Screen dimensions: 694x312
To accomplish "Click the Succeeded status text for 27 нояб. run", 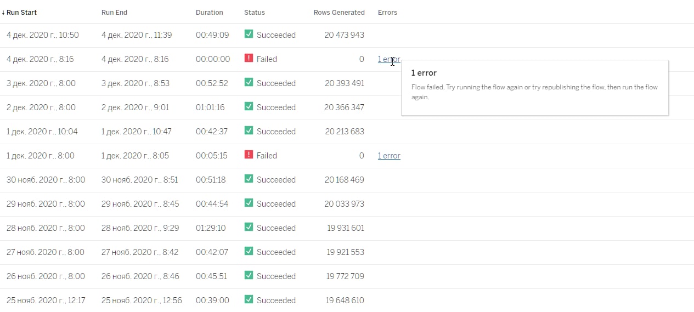I will pyautogui.click(x=276, y=252).
